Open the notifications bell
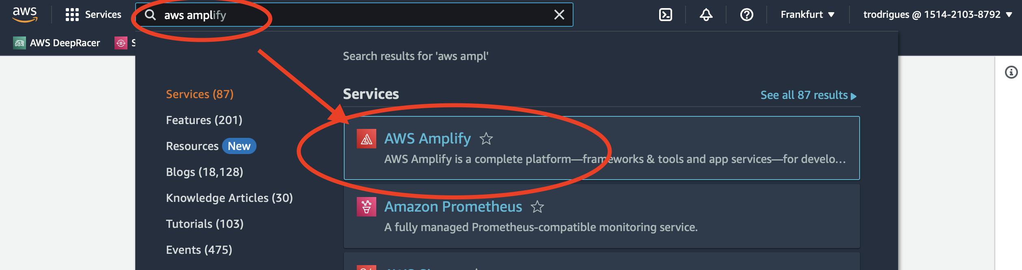 706,15
